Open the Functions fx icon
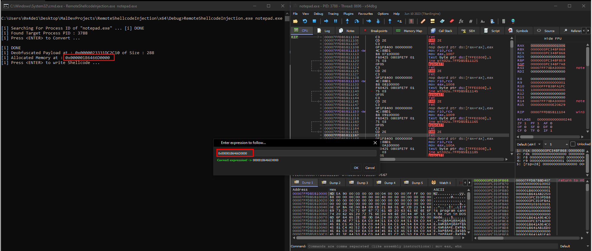Viewport: 592px width, 251px height. [461, 21]
